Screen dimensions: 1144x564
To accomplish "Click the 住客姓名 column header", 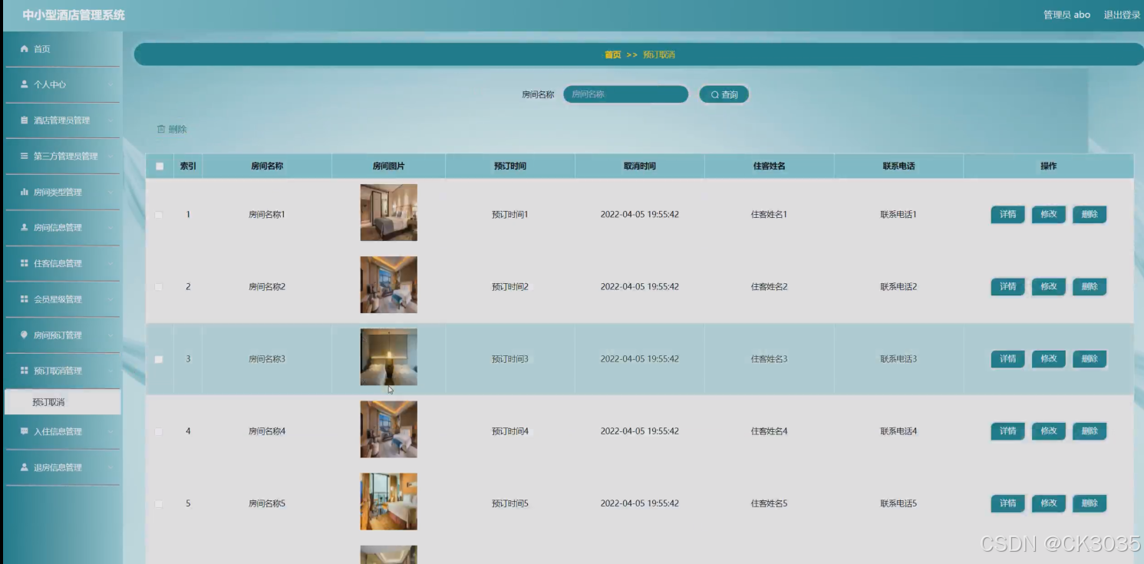I will (769, 166).
